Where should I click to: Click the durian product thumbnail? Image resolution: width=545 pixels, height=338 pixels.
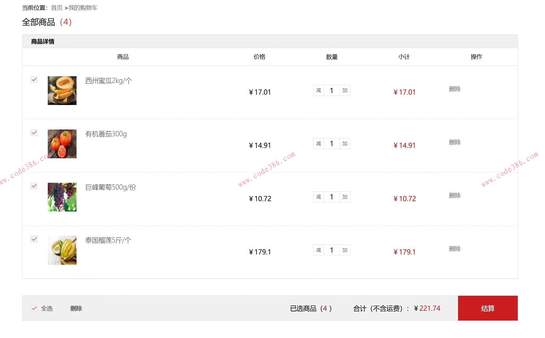[x=62, y=250]
